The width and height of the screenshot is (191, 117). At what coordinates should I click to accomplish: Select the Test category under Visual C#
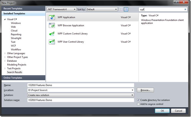[x=13, y=42]
